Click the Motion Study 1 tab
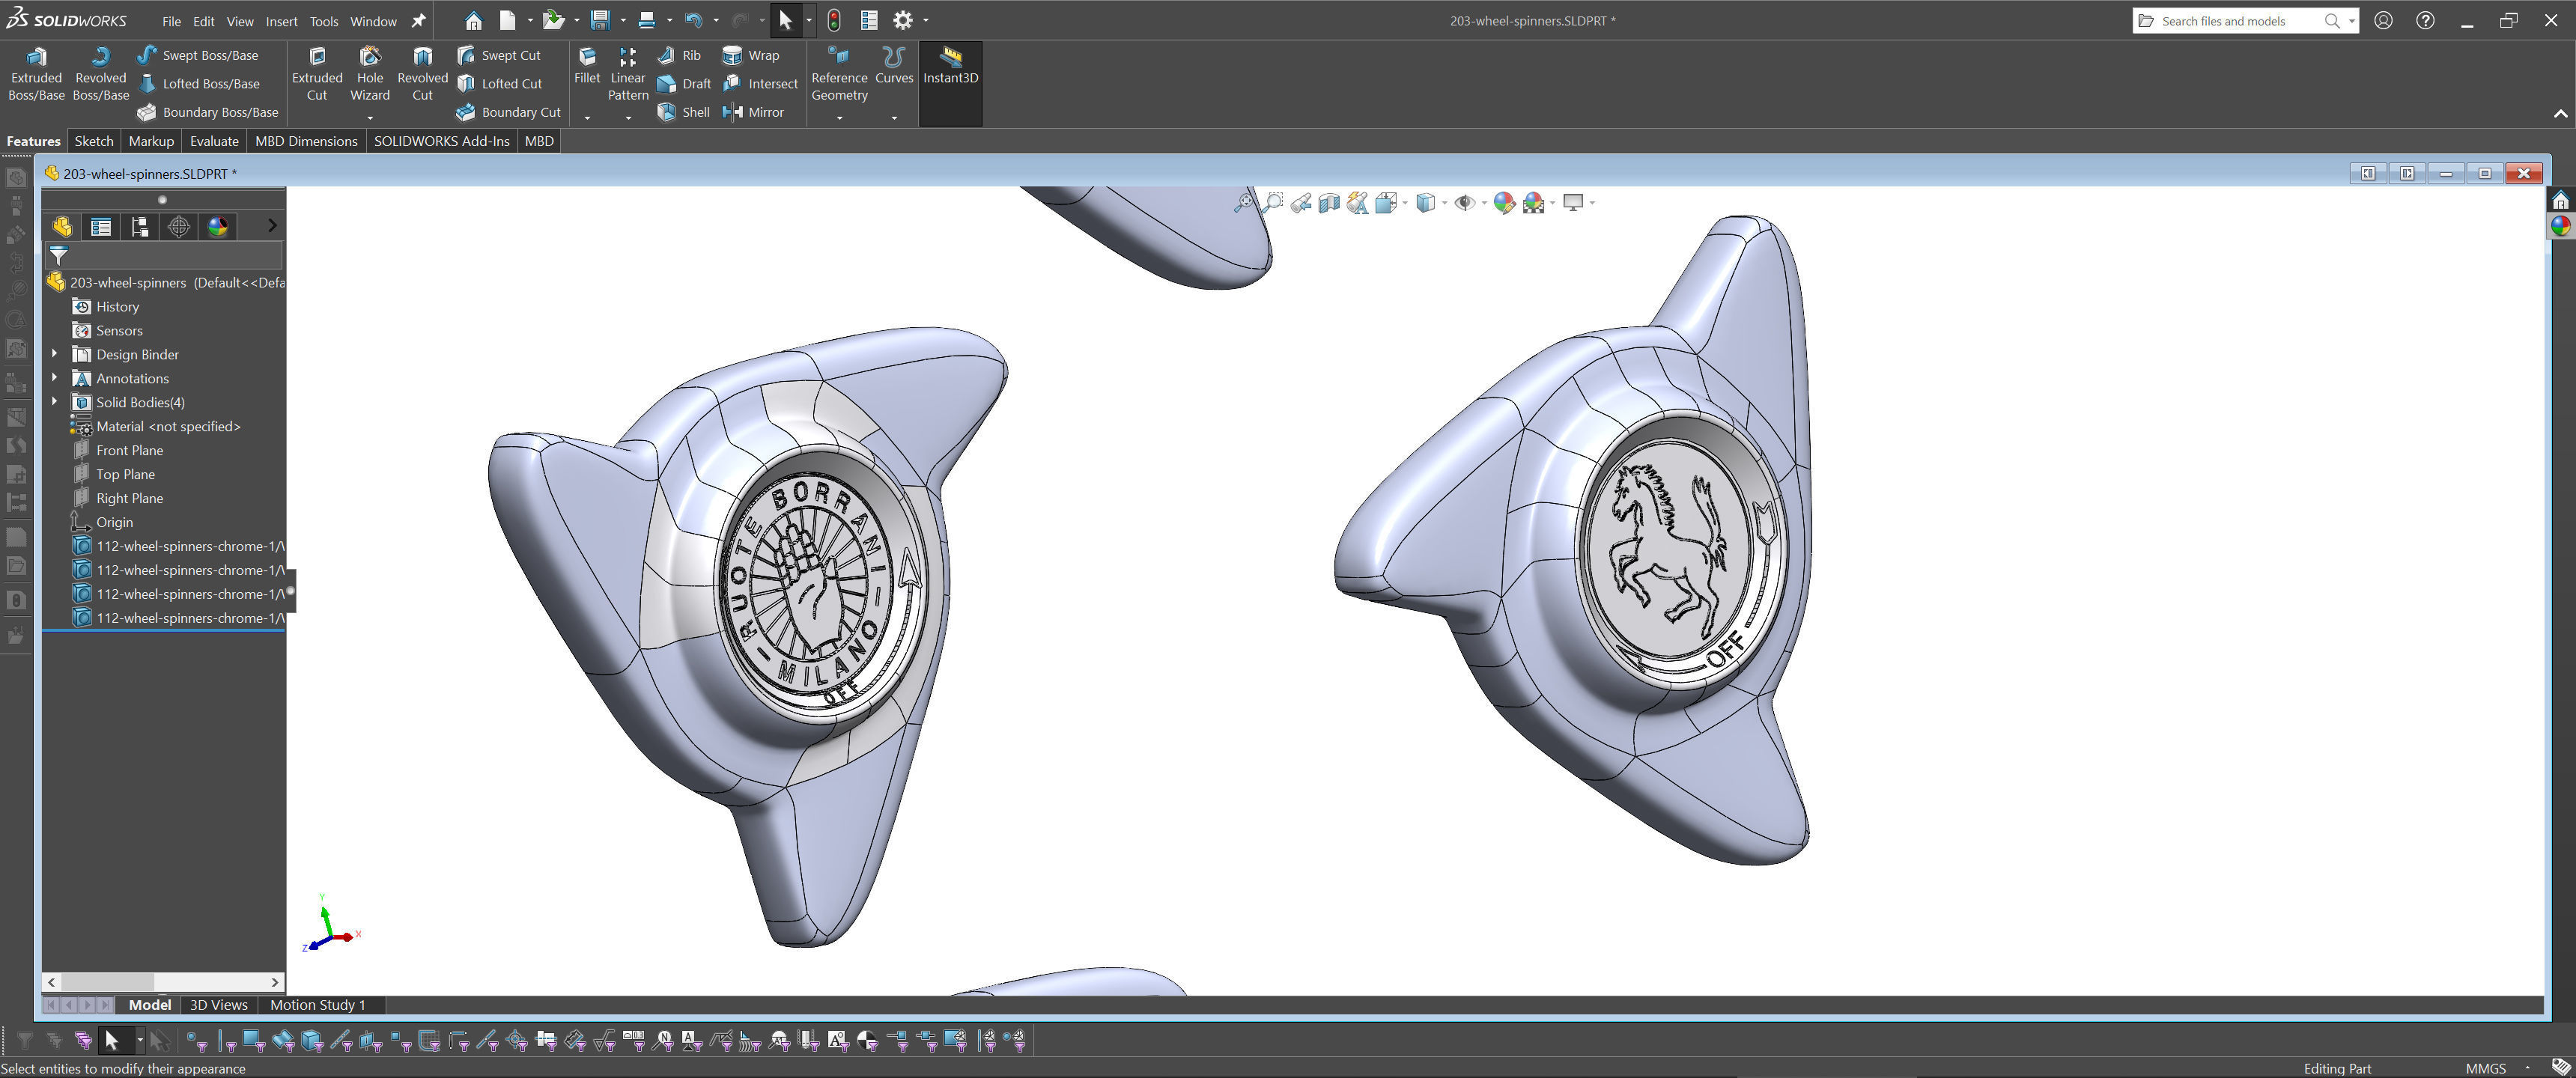This screenshot has width=2576, height=1078. pyautogui.click(x=317, y=1005)
